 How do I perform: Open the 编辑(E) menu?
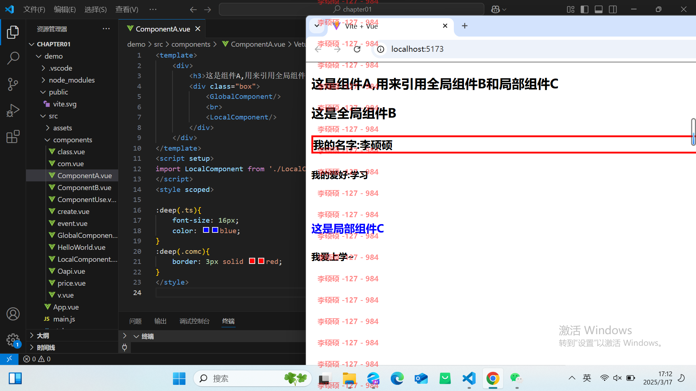65,9
